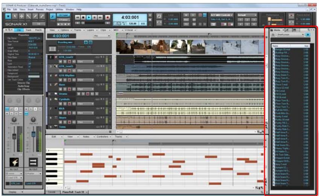319x196 pixels.
Task: Mute the GTR_Lead2 track
Action: pos(61,61)
